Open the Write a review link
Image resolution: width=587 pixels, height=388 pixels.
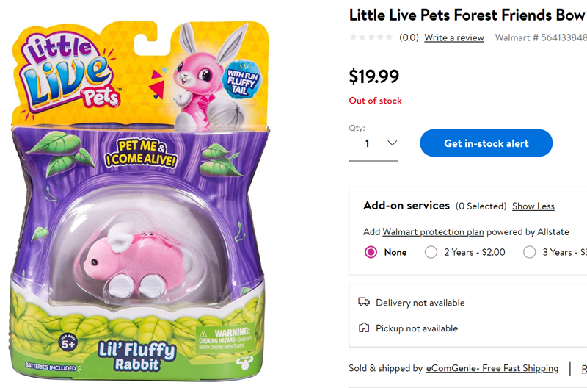(x=454, y=37)
